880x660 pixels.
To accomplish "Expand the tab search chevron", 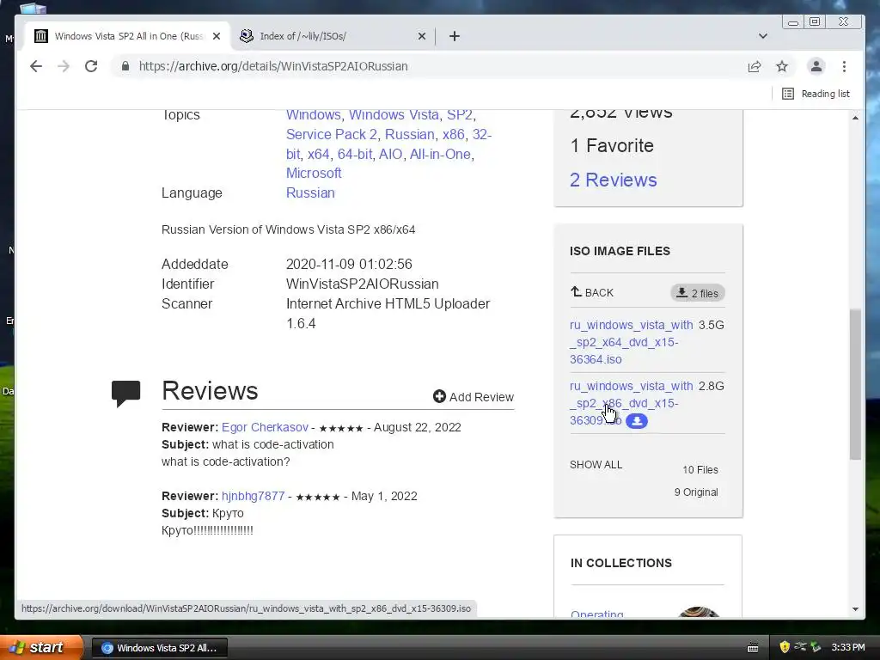I will point(763,36).
